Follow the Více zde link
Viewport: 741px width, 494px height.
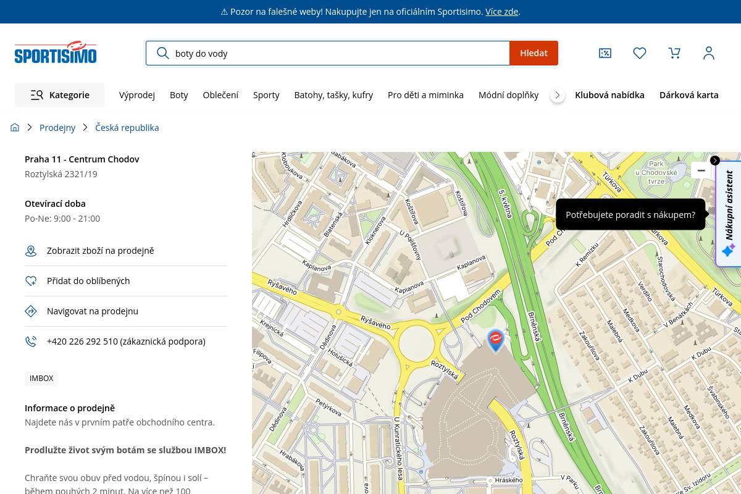coord(501,12)
